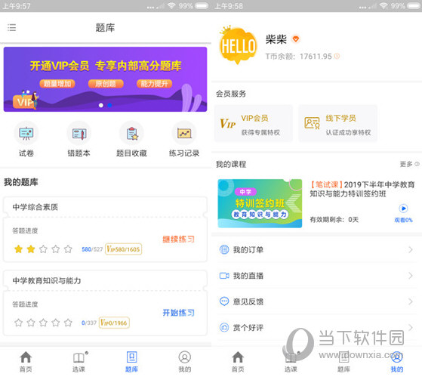Image resolution: width=422 pixels, height=377 pixels.
Task: Tap the T币余额 info icon
Action: coord(337,56)
